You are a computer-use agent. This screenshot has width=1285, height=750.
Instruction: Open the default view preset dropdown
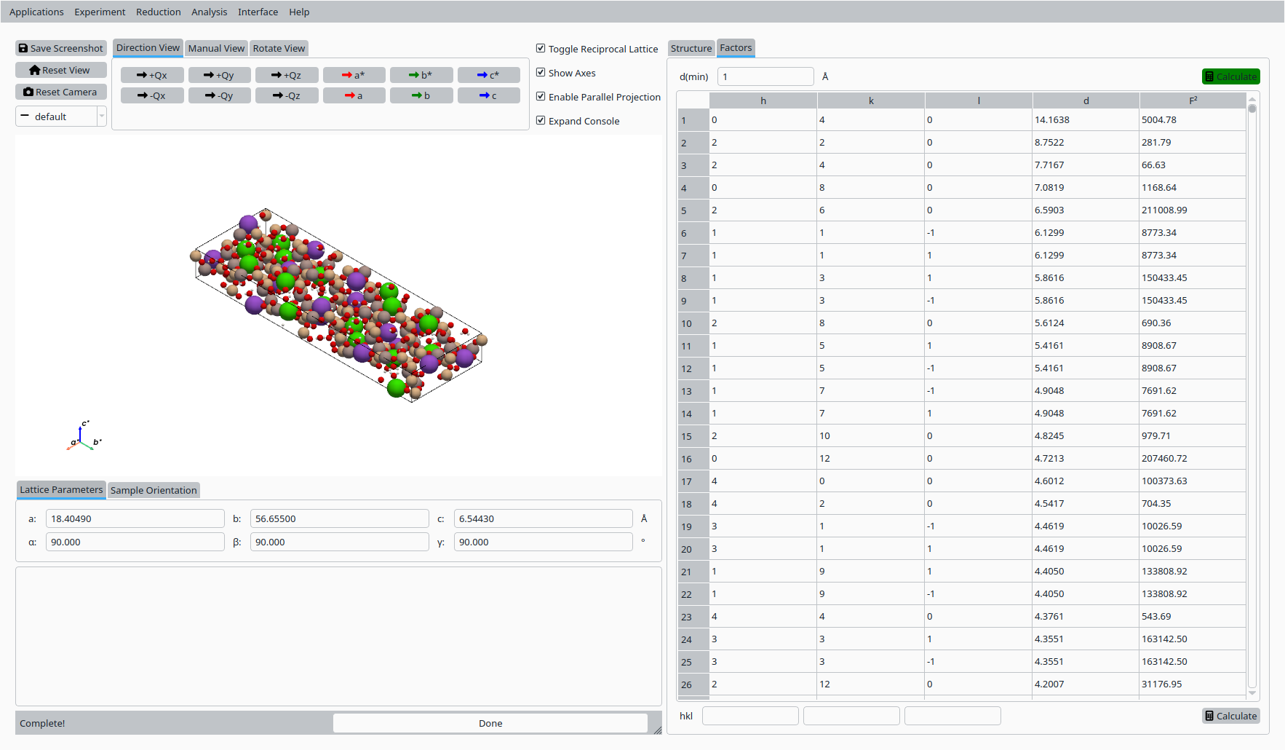pos(101,116)
